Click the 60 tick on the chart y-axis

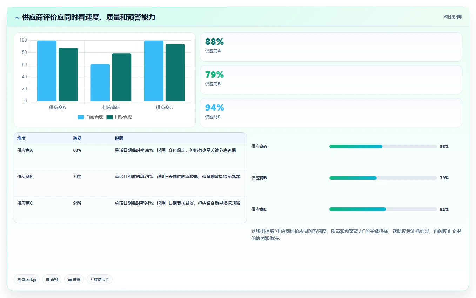pos(25,65)
